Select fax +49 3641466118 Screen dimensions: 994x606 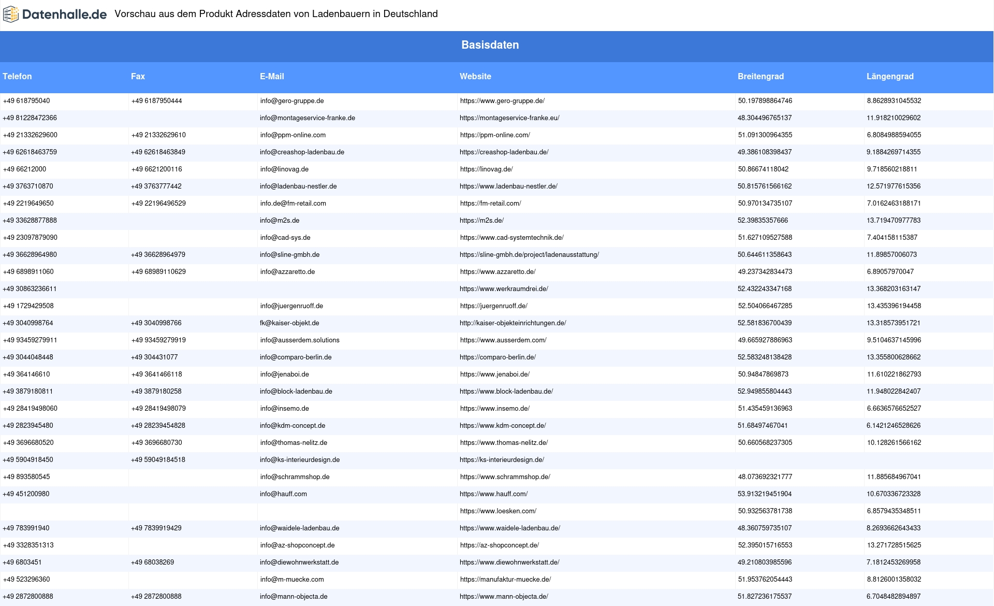(156, 374)
